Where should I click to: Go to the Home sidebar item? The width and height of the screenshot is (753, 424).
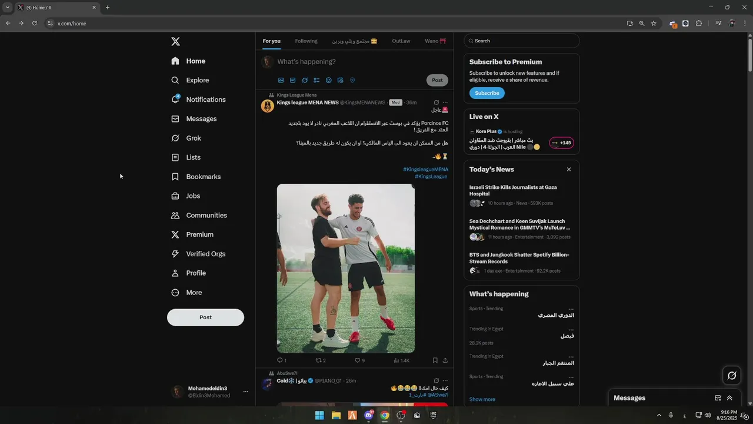point(188,61)
